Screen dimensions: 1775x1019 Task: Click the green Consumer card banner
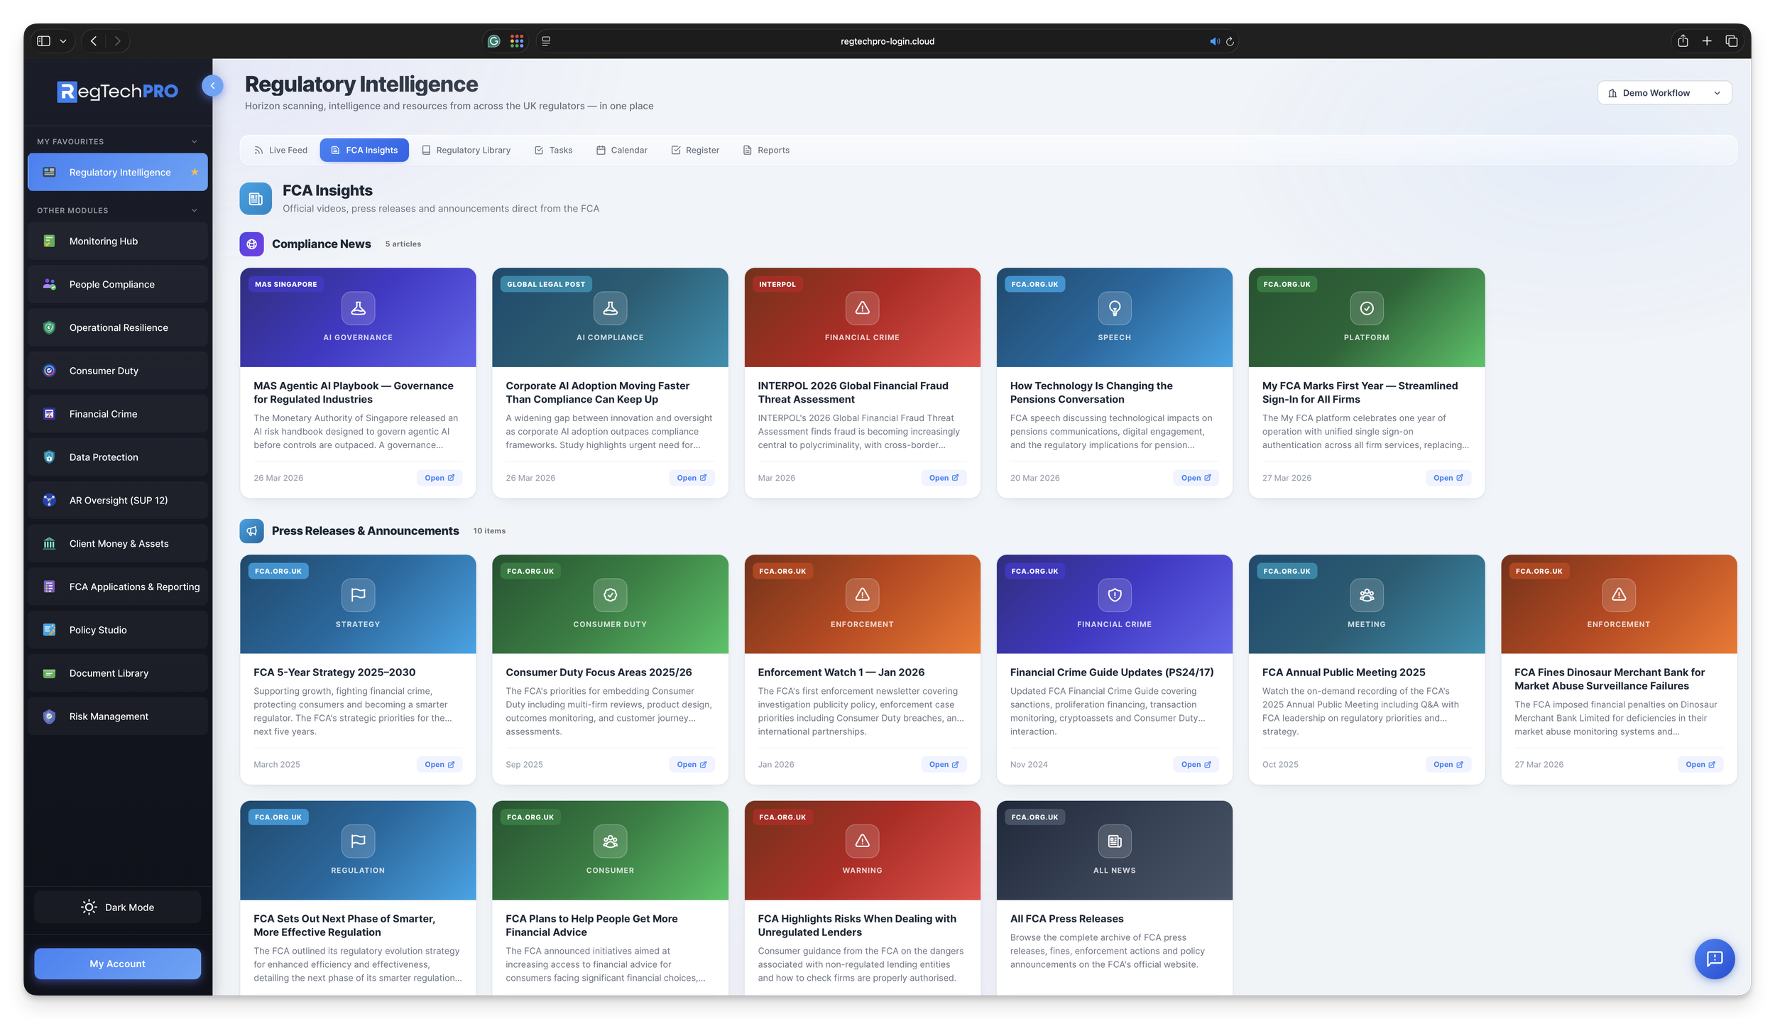[x=610, y=851]
